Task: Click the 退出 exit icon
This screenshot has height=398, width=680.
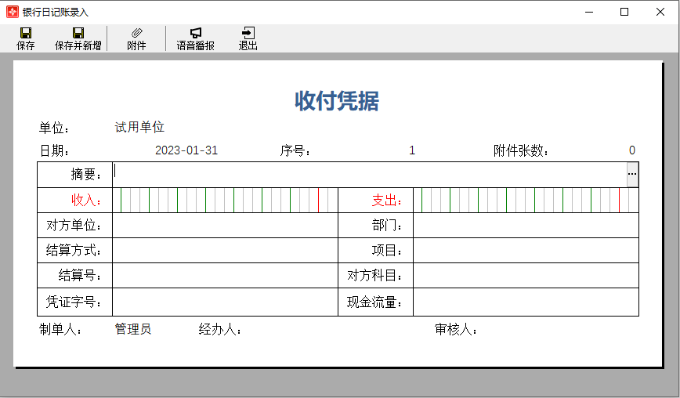Action: 248,33
